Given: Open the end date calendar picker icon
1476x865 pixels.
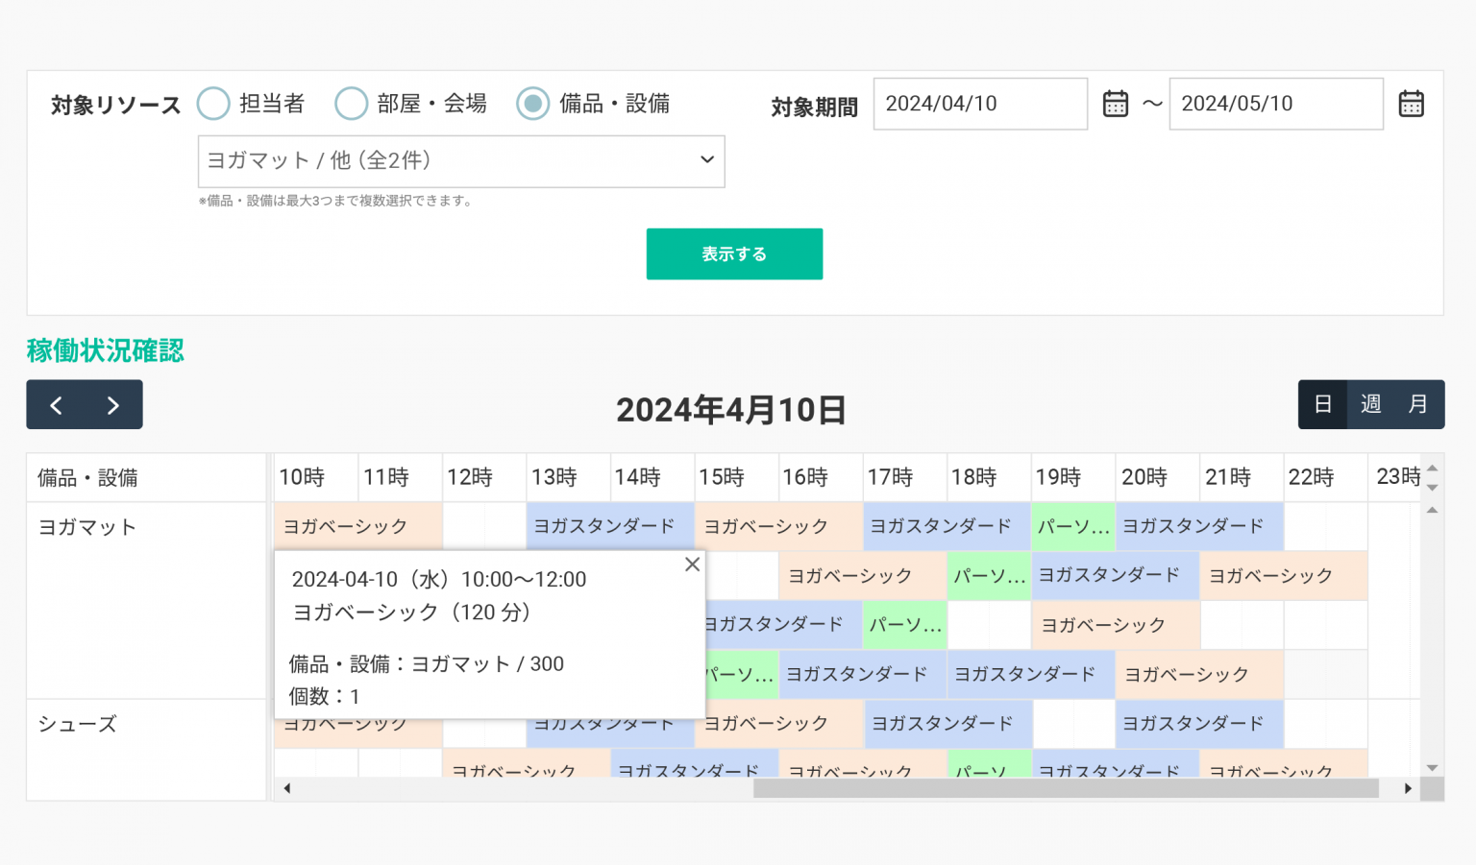Looking at the screenshot, I should pyautogui.click(x=1411, y=104).
